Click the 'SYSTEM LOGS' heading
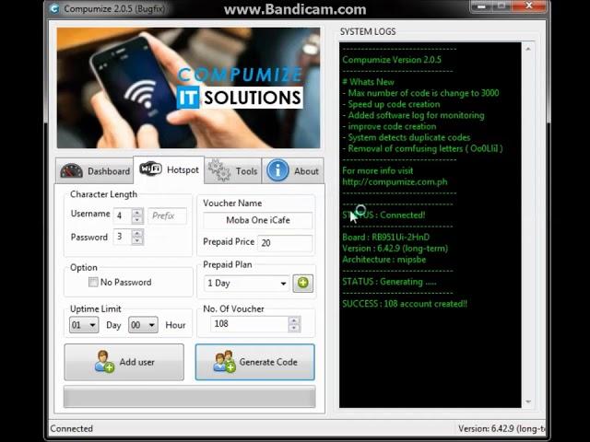The width and height of the screenshot is (590, 442). coord(368,31)
